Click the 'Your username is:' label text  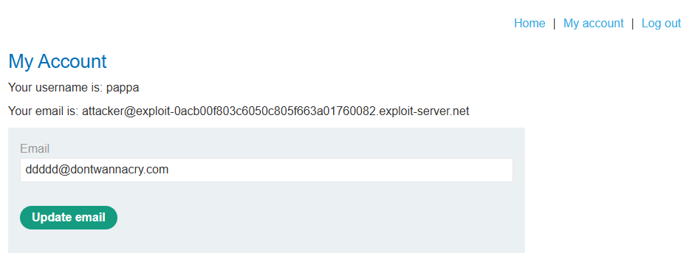coord(55,88)
